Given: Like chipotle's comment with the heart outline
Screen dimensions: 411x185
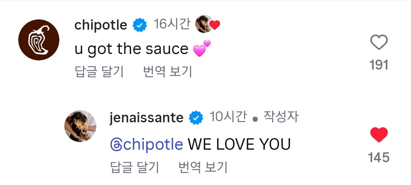Looking at the screenshot, I should [379, 43].
